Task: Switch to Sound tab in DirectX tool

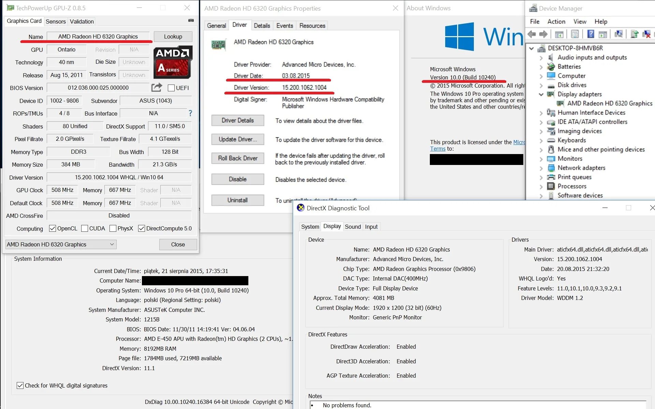Action: pyautogui.click(x=353, y=227)
